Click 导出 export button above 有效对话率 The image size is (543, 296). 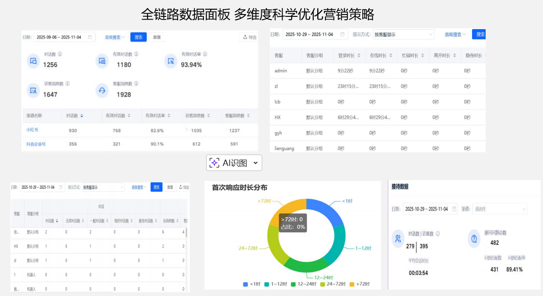(x=250, y=37)
